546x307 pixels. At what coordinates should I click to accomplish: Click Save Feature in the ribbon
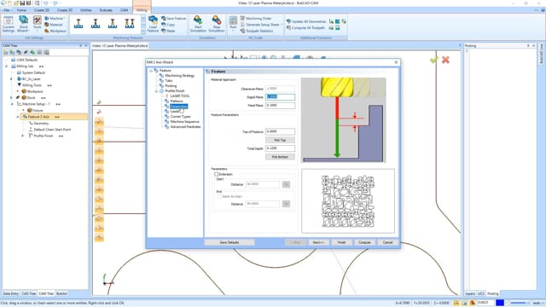[x=174, y=18]
